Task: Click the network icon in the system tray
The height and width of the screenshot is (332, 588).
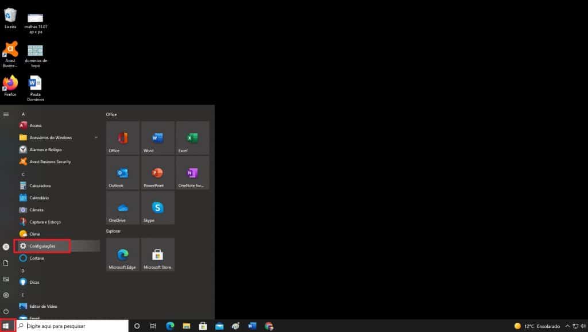Action: tap(575, 326)
